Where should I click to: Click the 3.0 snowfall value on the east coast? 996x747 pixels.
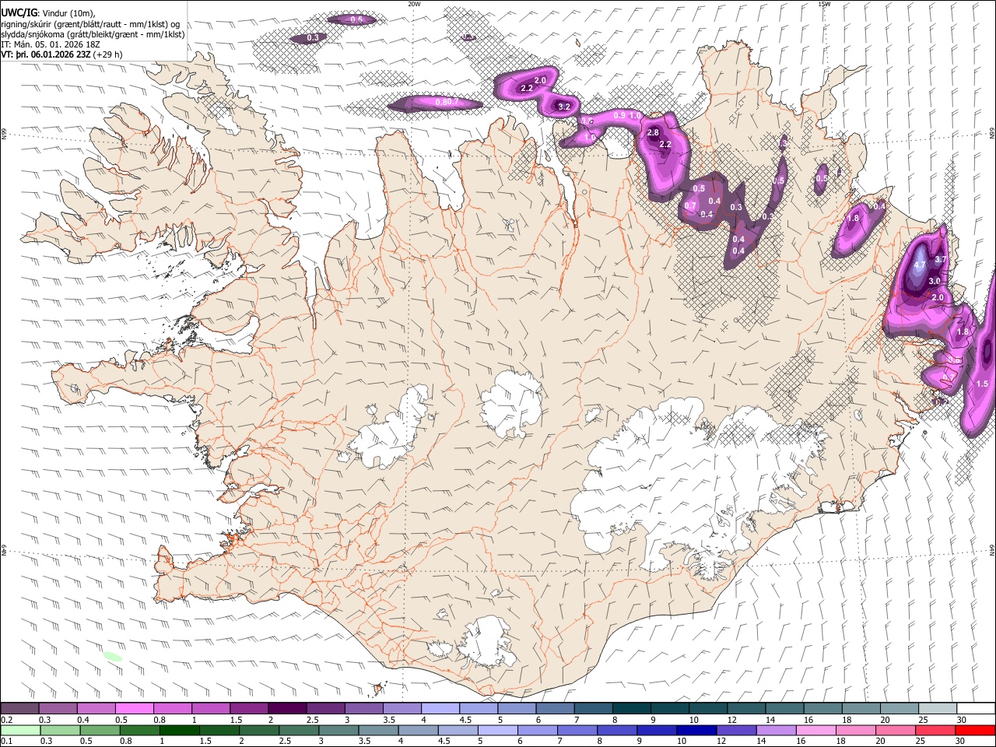coord(935,281)
